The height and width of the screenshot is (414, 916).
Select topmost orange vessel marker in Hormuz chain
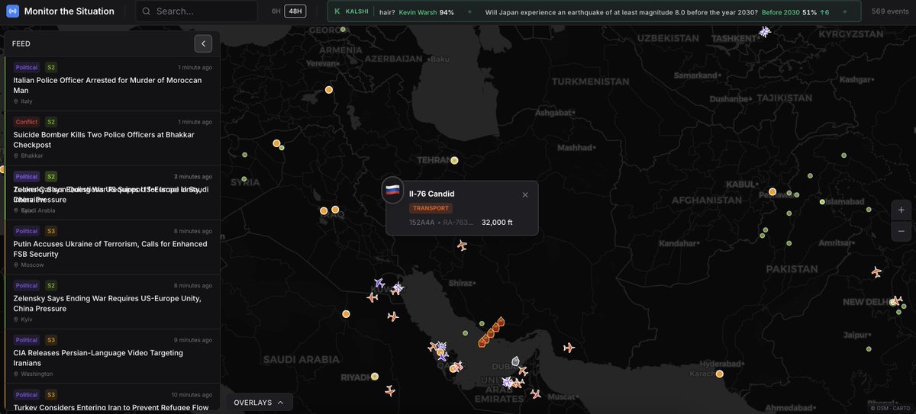501,322
